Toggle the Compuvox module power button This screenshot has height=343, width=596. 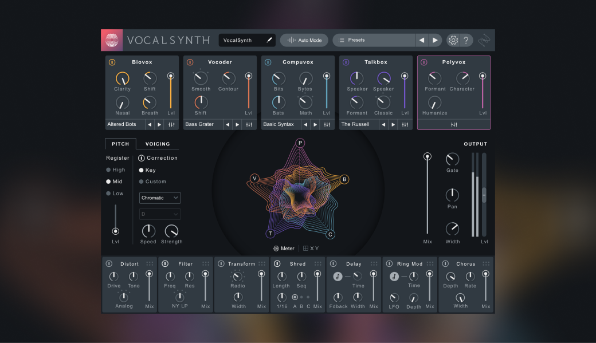click(268, 62)
